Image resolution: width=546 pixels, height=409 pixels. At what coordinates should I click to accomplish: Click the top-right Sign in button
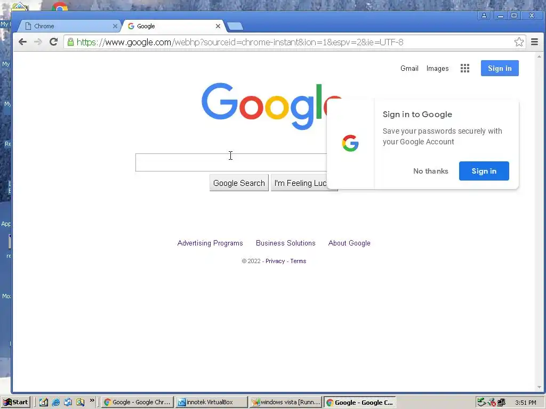tap(500, 68)
